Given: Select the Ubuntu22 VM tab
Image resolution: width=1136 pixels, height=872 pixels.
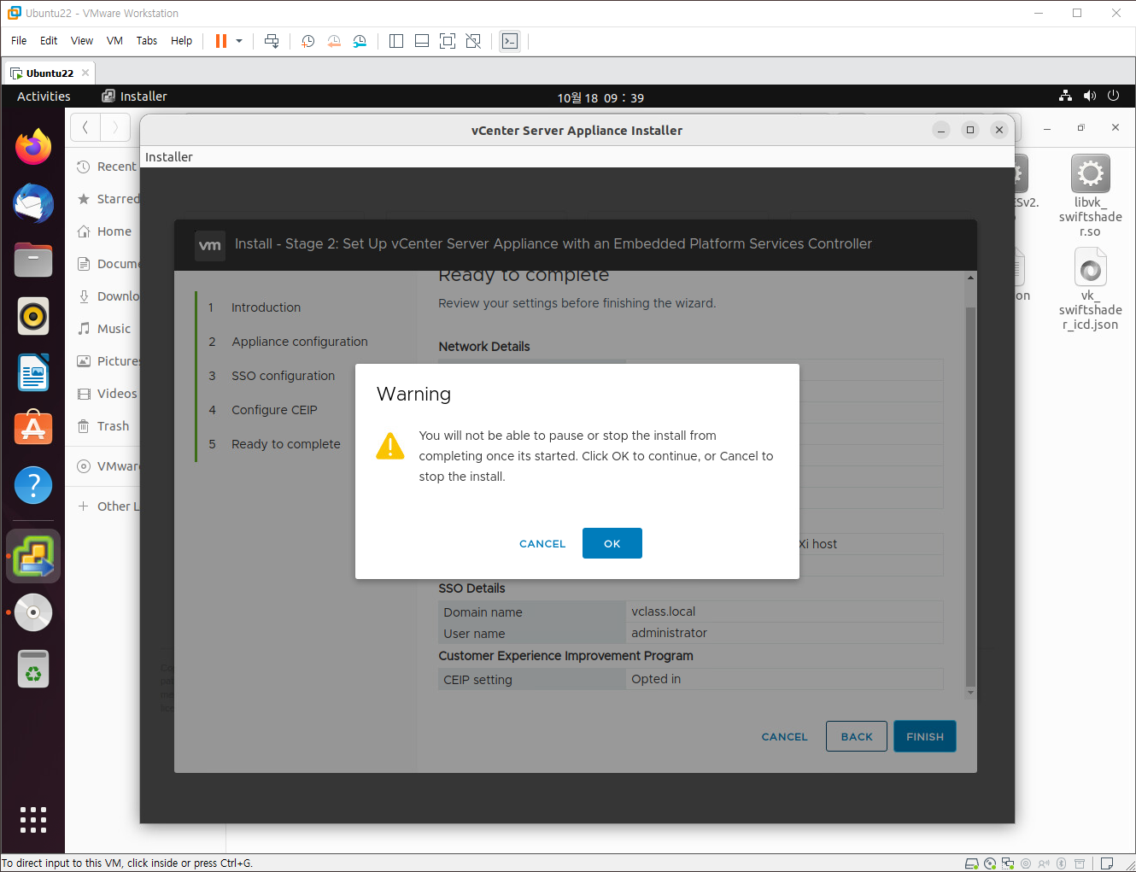Looking at the screenshot, I should point(50,73).
